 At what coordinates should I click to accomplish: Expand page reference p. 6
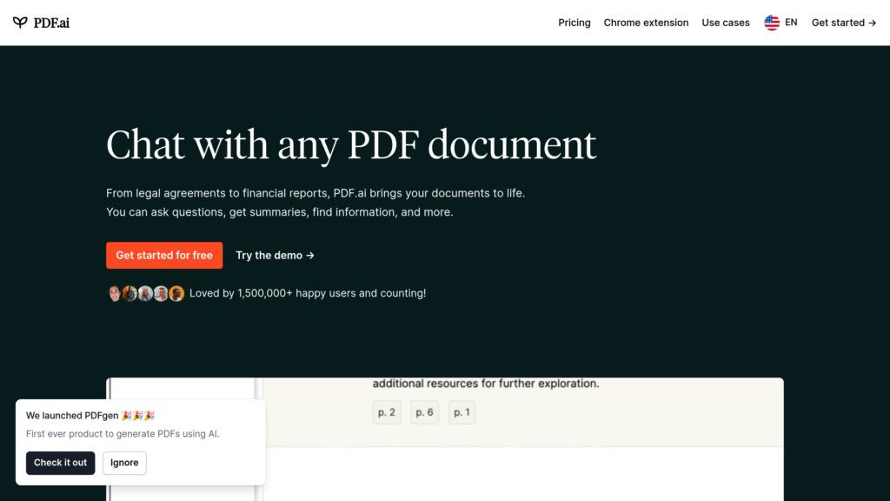coord(424,411)
